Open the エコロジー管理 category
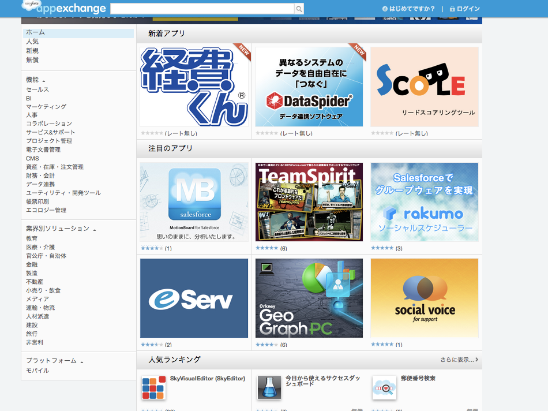This screenshot has width=548, height=411. pyautogui.click(x=46, y=210)
